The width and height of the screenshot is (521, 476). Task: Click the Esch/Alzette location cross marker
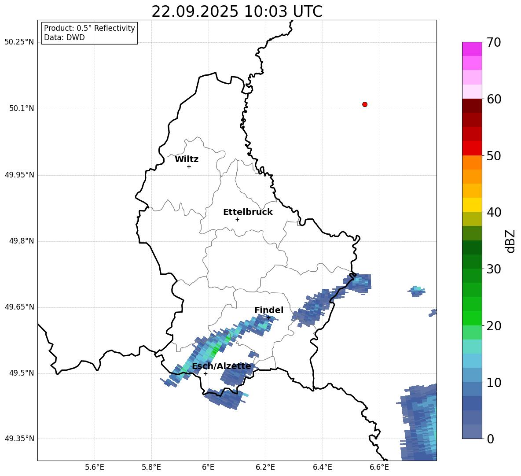(x=205, y=373)
